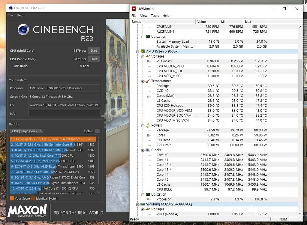Click the Voltages icon under Samsung memory
307x225 pixels.
click(x=148, y=209)
